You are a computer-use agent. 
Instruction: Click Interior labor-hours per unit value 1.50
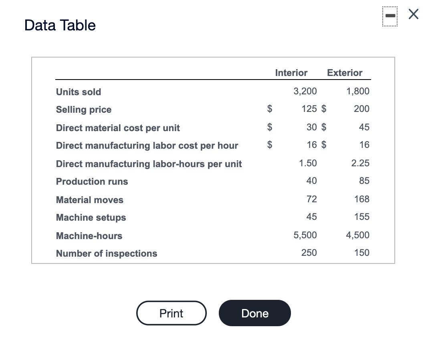pyautogui.click(x=308, y=163)
